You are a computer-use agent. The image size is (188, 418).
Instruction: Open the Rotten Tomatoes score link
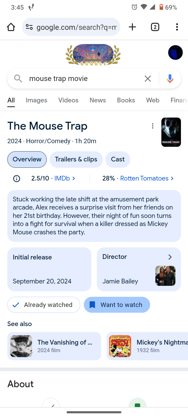coord(145,178)
